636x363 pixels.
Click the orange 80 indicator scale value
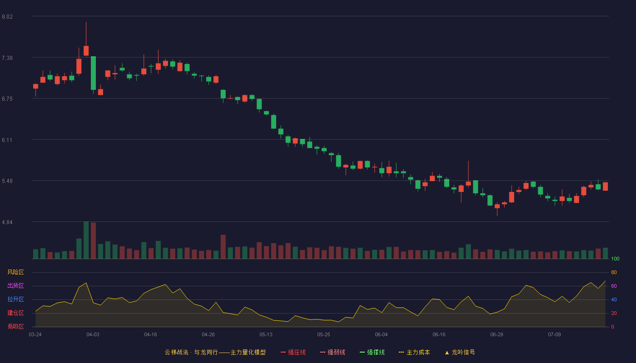(x=614, y=272)
